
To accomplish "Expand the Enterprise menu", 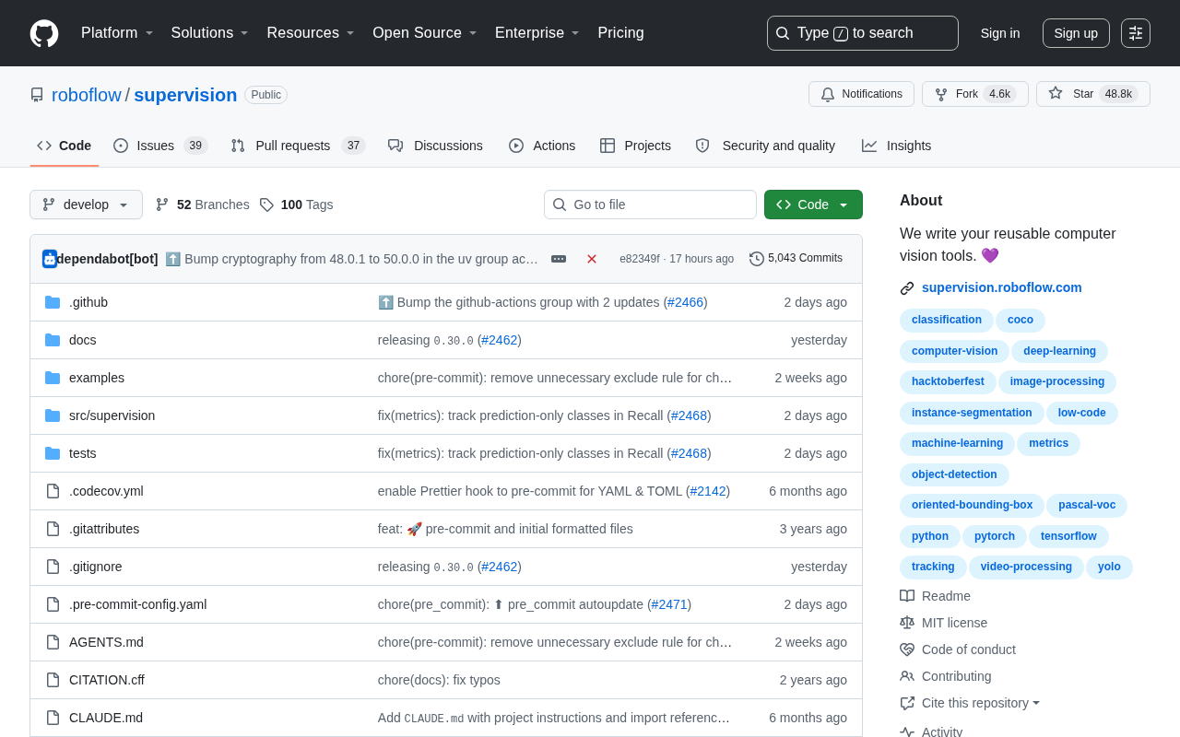I will tap(537, 33).
